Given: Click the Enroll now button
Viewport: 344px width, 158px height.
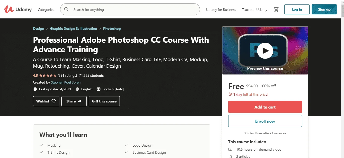Looking at the screenshot, I should click(265, 121).
